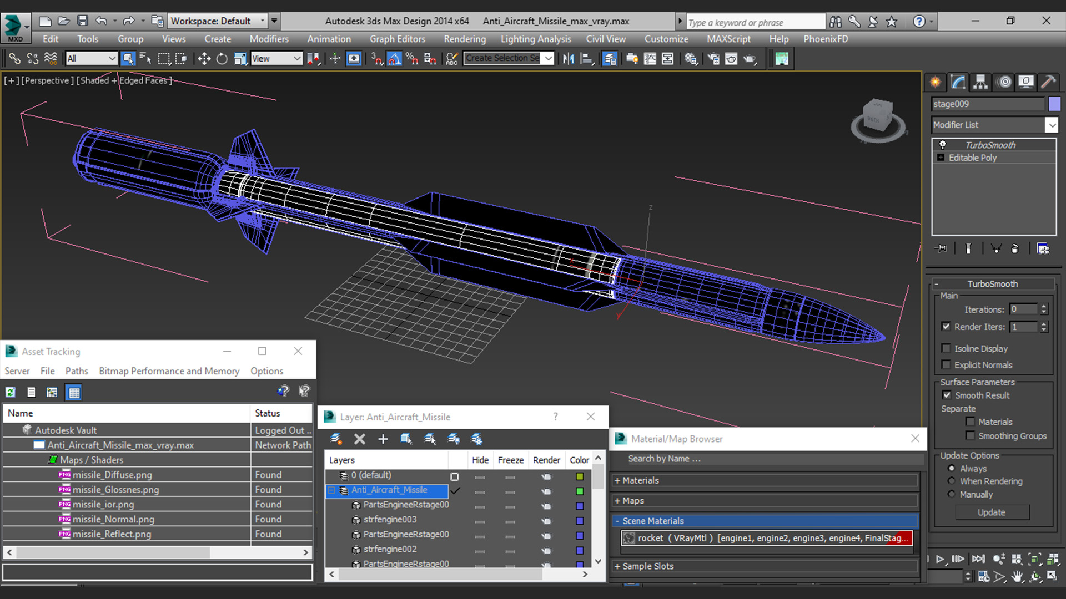Open the Rendering menu
The width and height of the screenshot is (1066, 599).
pos(464,39)
